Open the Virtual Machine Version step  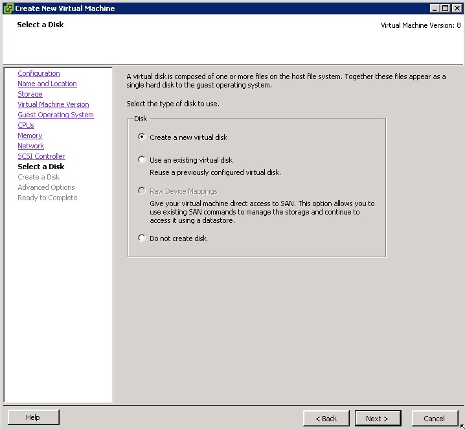pos(53,105)
